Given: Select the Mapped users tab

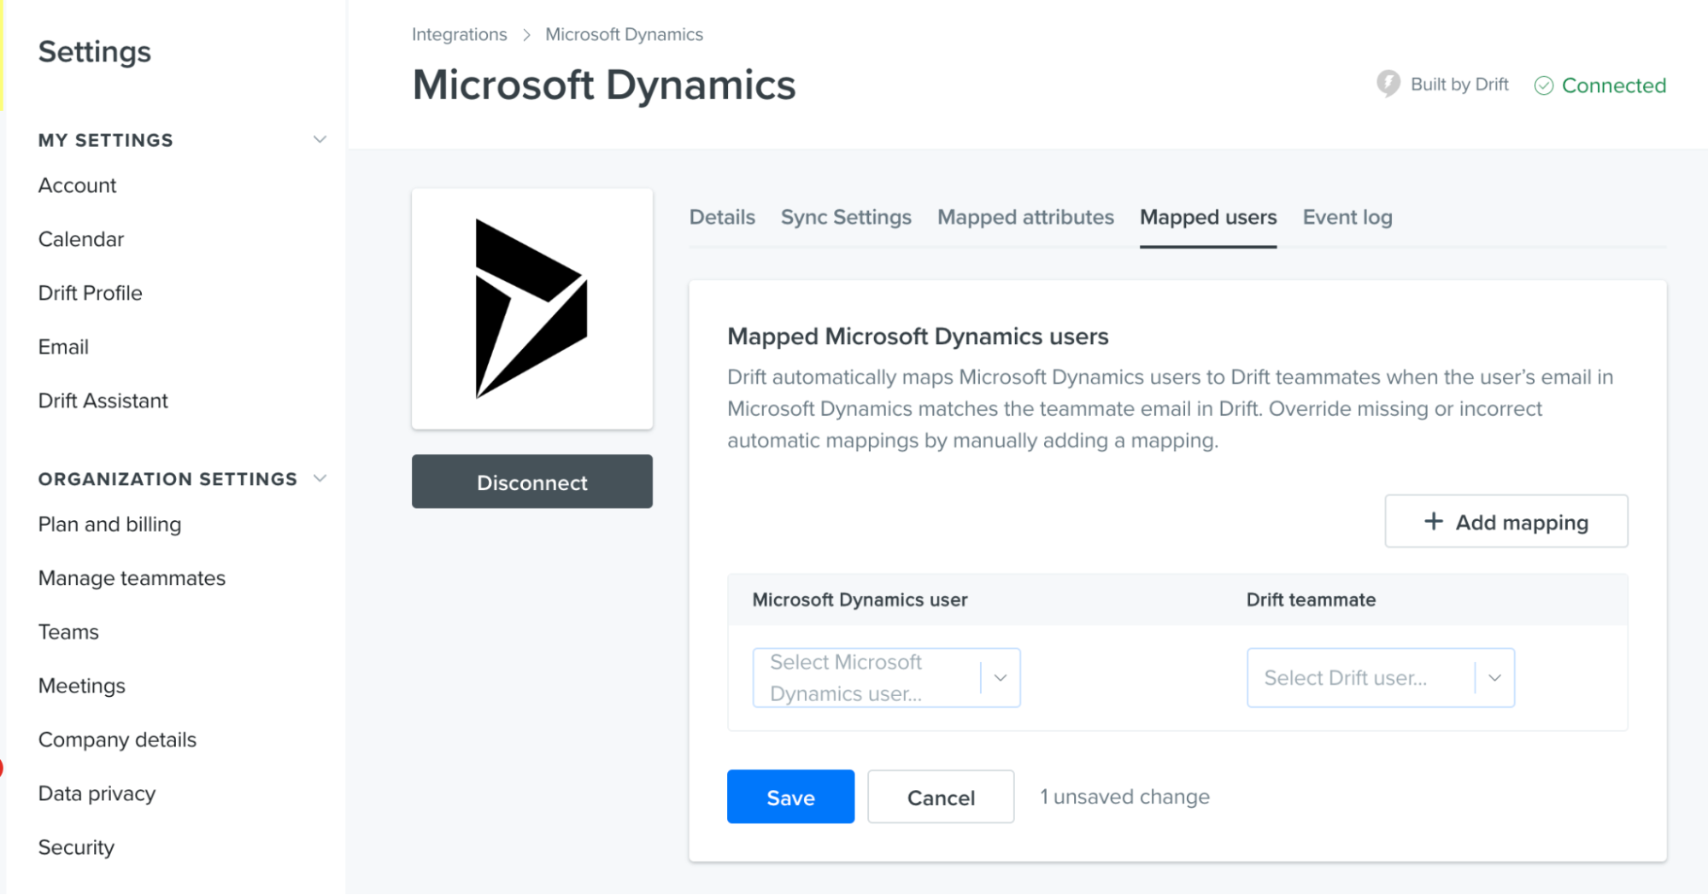Looking at the screenshot, I should 1208,217.
